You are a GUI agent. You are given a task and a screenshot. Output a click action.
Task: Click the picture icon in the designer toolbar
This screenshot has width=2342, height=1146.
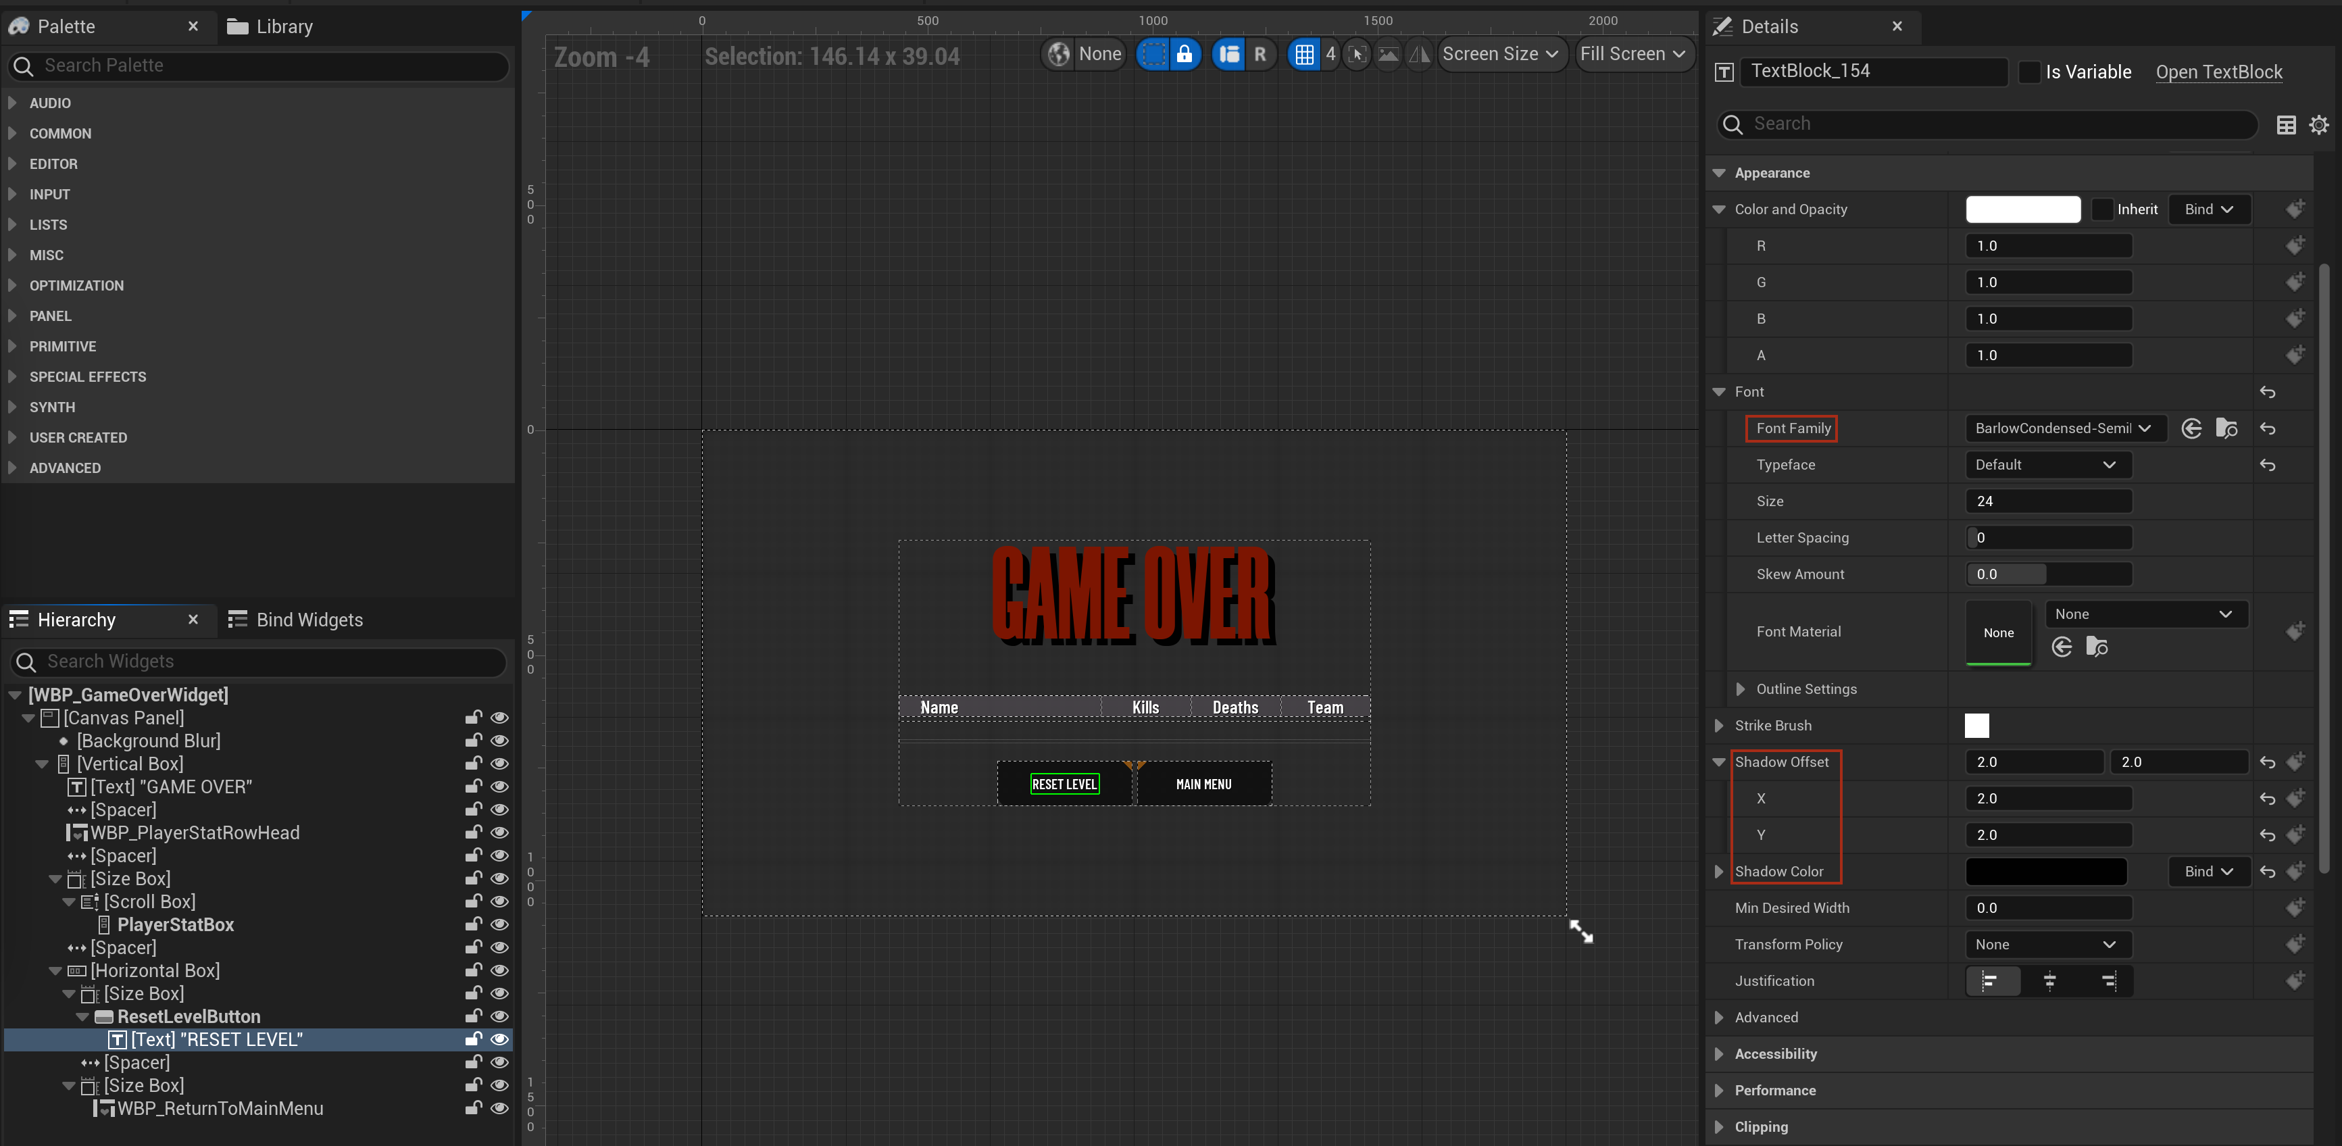pyautogui.click(x=1387, y=55)
